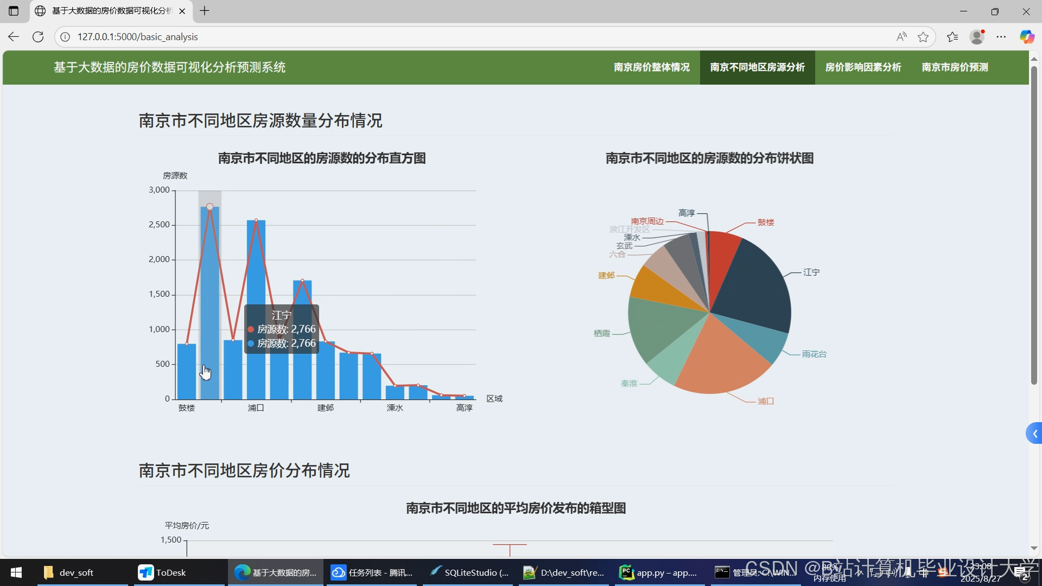This screenshot has width=1042, height=586.
Task: Click the site information icon in address bar
Action: (x=65, y=37)
